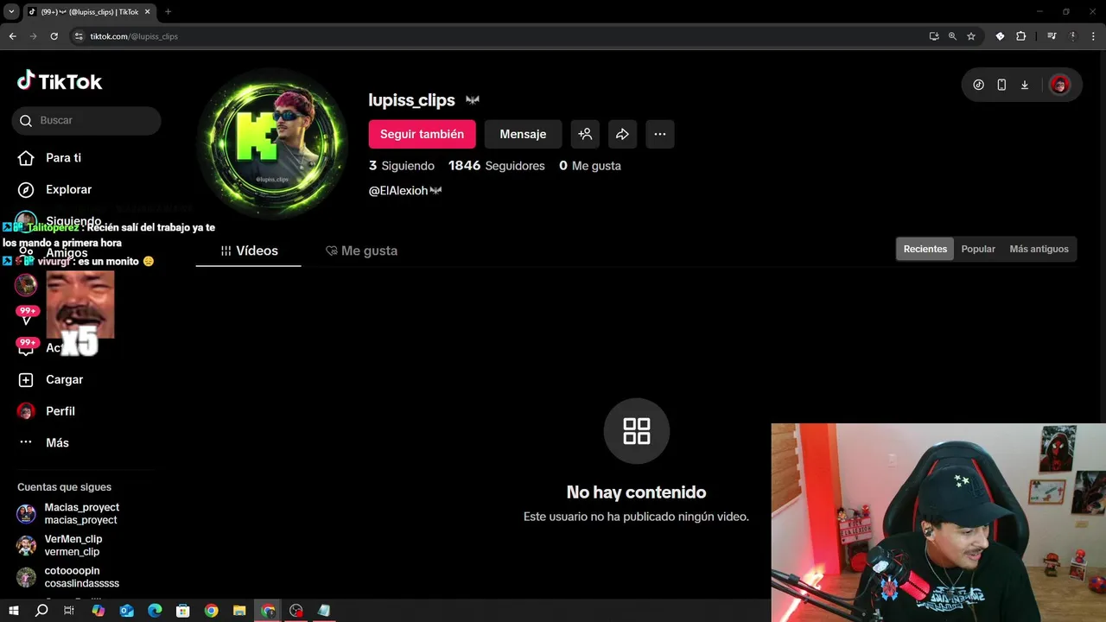The height and width of the screenshot is (622, 1106).
Task: Open Notepad from the taskbar
Action: 324,611
